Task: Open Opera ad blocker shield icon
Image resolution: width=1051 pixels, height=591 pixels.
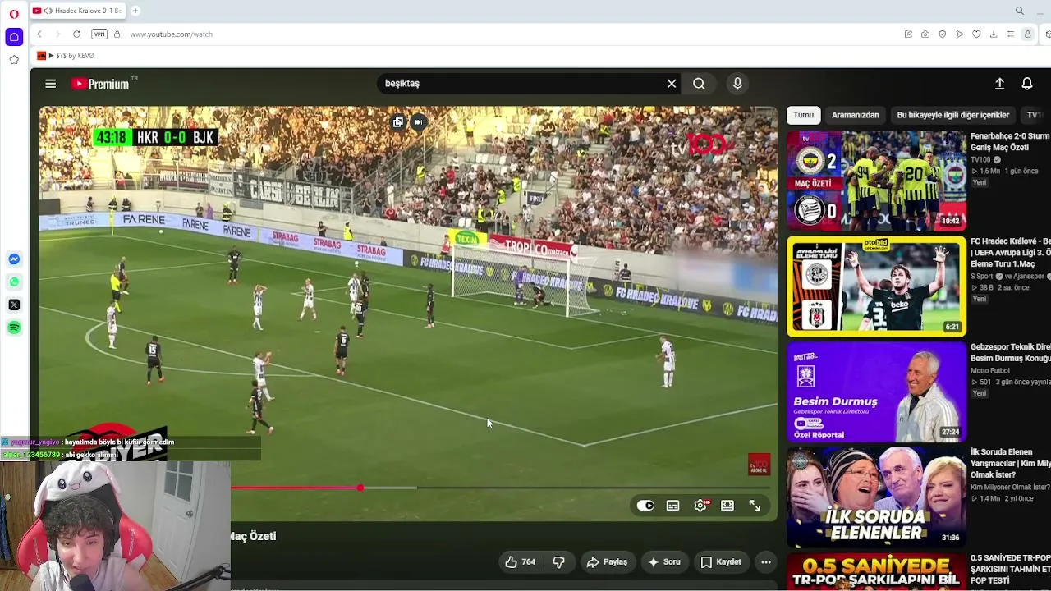Action: coord(943,34)
